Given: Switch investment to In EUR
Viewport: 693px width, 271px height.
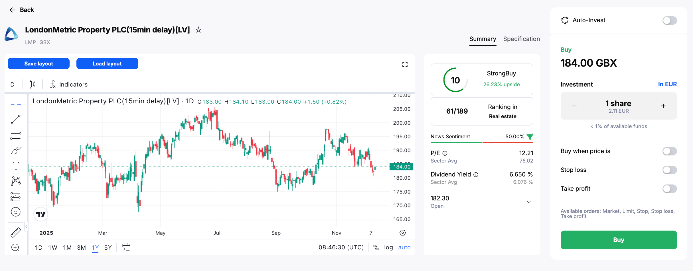Looking at the screenshot, I should point(667,84).
